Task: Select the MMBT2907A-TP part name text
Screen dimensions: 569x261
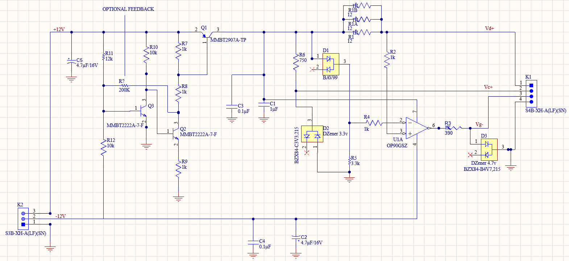Action: pos(228,40)
